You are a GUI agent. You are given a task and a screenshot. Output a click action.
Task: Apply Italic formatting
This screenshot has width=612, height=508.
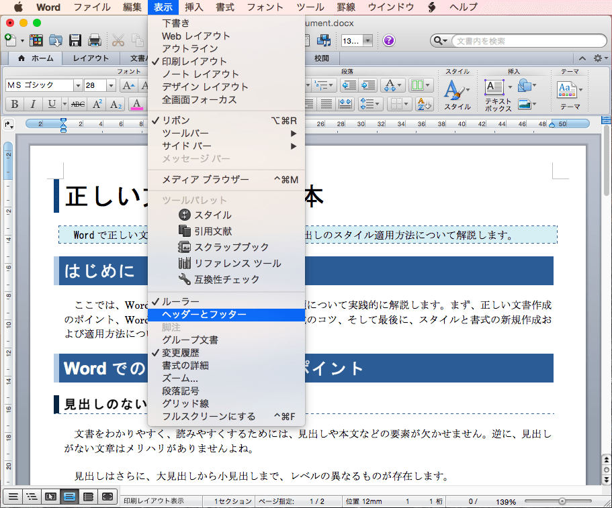[x=33, y=104]
